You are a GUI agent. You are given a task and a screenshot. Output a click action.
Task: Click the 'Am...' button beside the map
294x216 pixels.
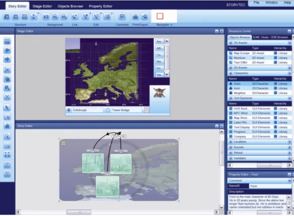tap(159, 42)
